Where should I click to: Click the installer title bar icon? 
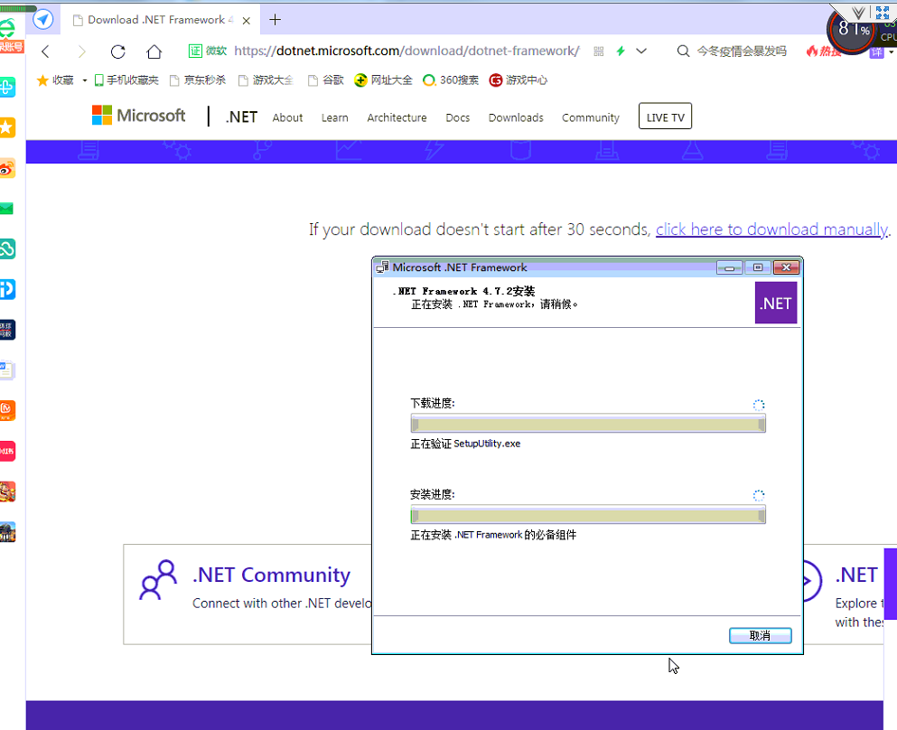click(x=382, y=267)
